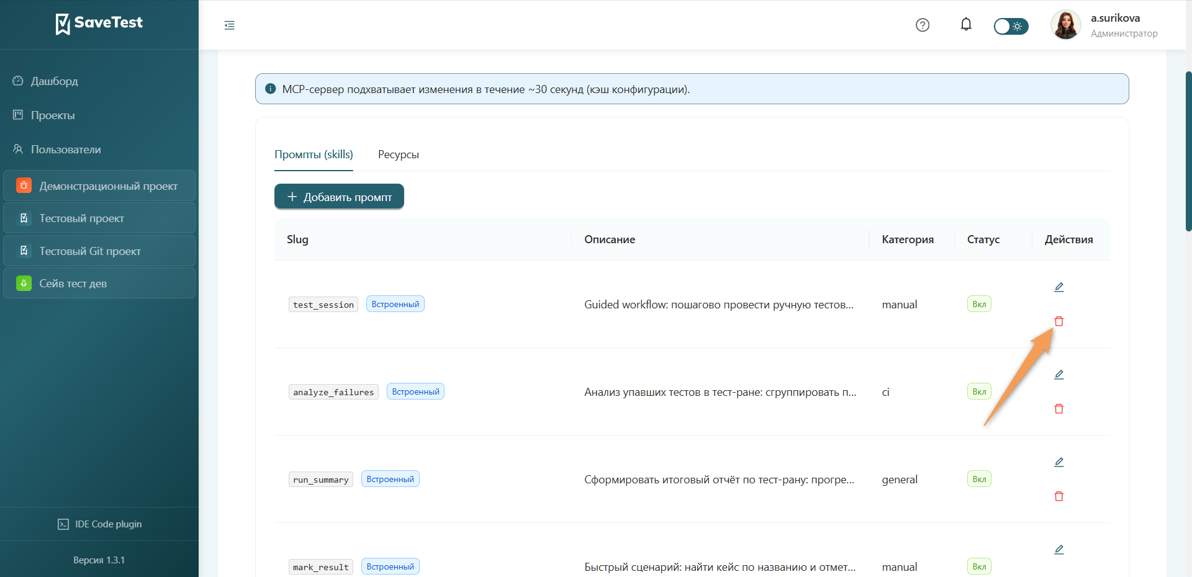Click the info icon in MCP notice

click(x=270, y=89)
